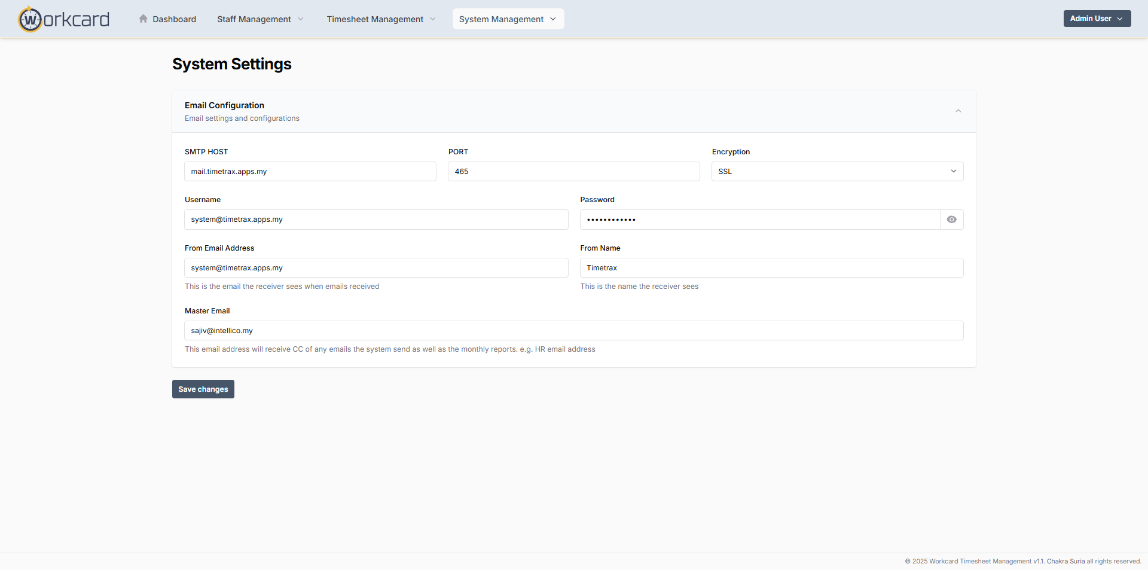The width and height of the screenshot is (1148, 570).
Task: Focus the SMTP HOST field
Action: click(310, 172)
